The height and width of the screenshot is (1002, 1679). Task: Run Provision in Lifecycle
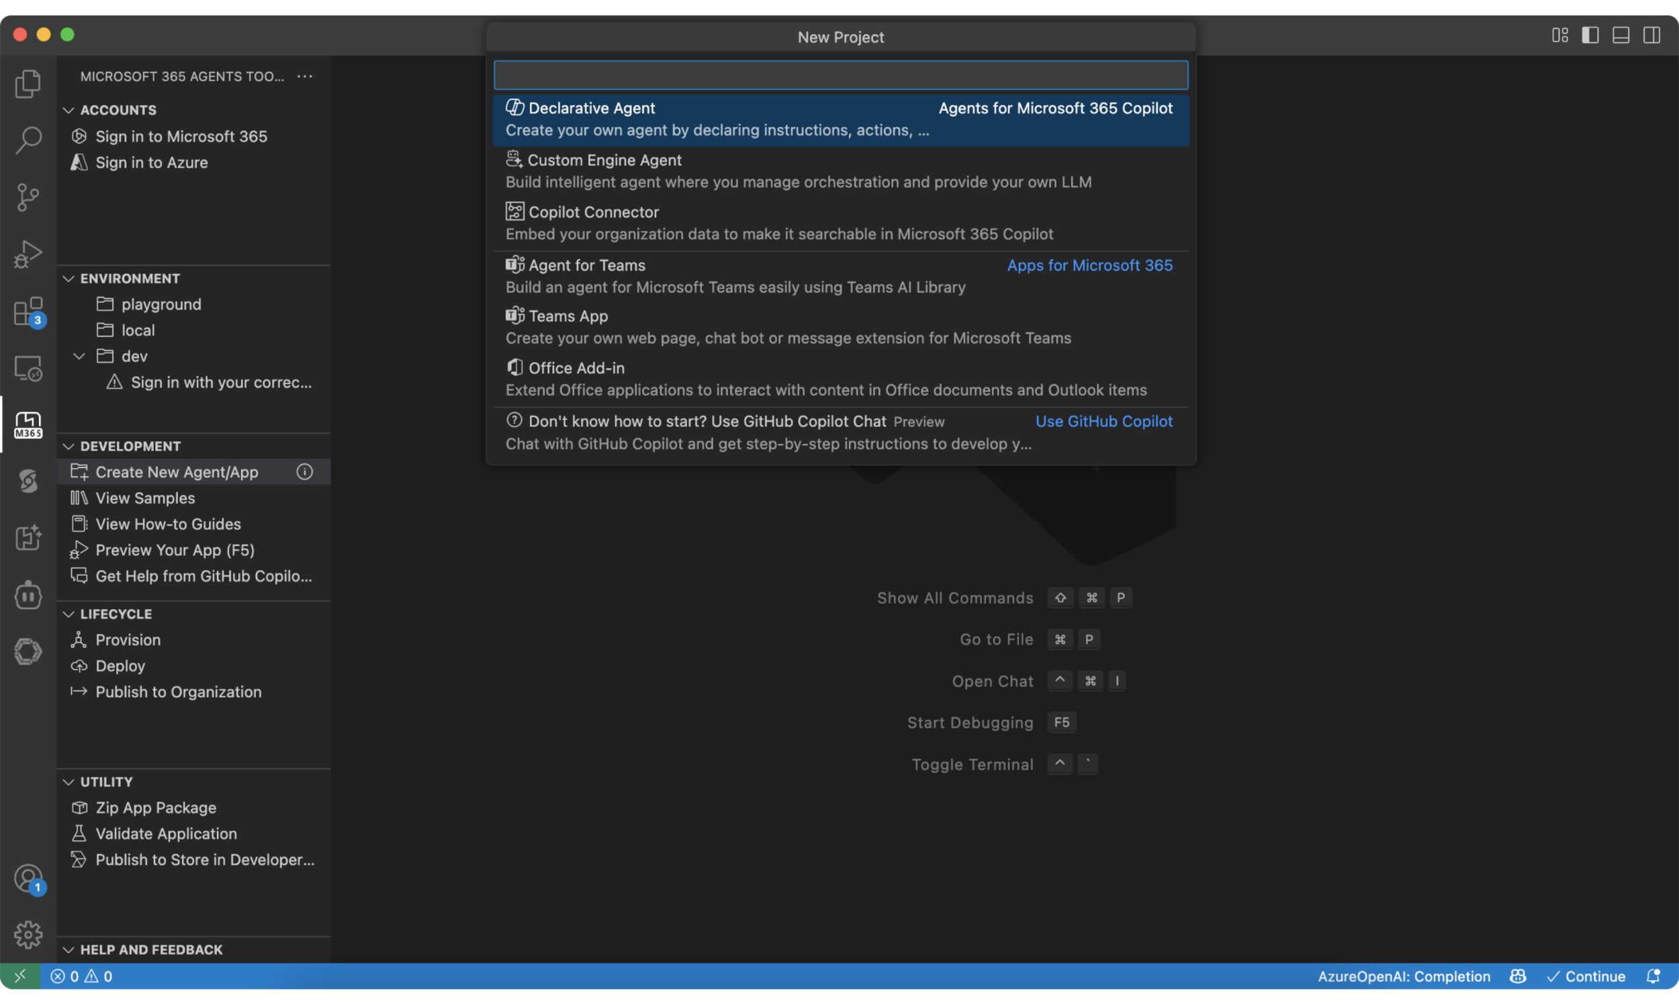194,639
